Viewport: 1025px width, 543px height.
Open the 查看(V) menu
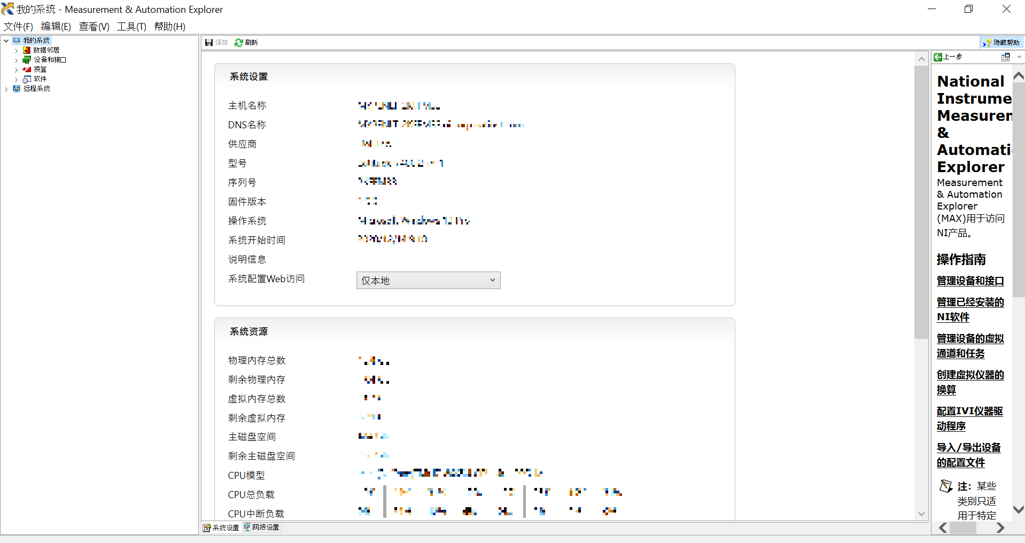pos(94,27)
